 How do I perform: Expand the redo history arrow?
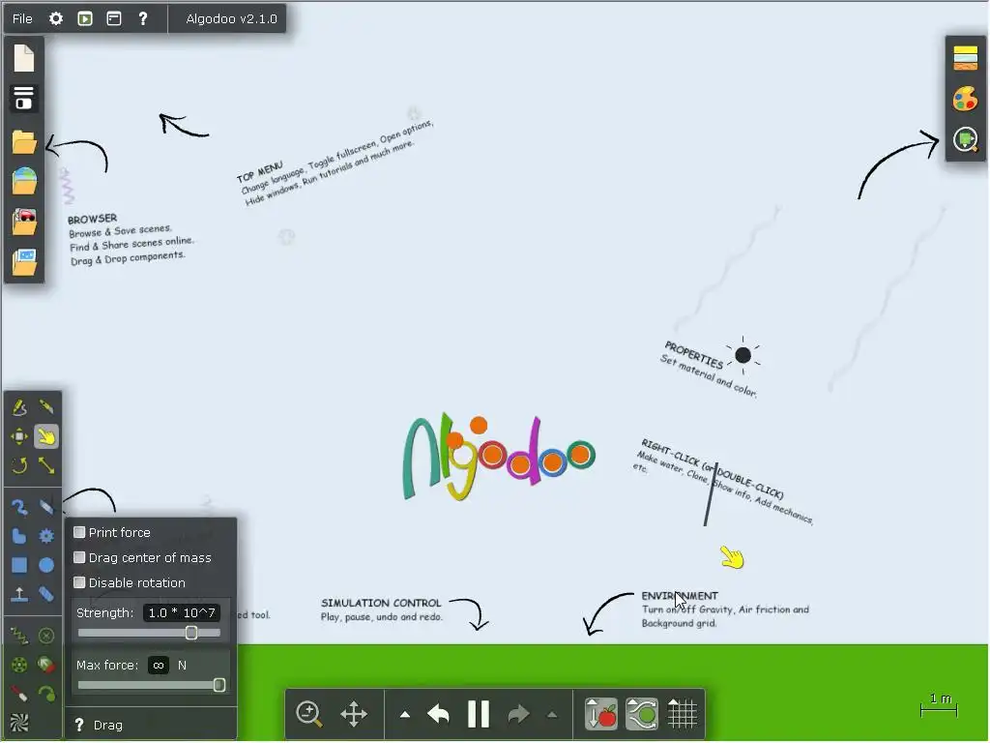point(552,715)
